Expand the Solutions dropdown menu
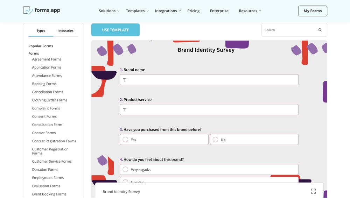 109,11
